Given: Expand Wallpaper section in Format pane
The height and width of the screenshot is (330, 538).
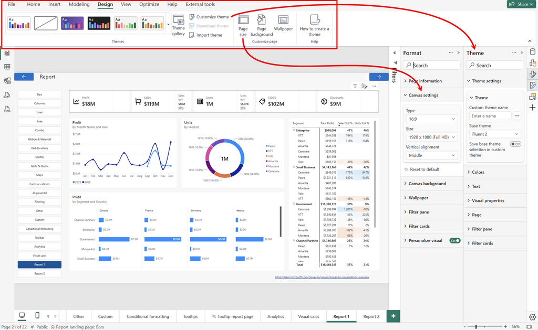Looking at the screenshot, I should coord(432,198).
